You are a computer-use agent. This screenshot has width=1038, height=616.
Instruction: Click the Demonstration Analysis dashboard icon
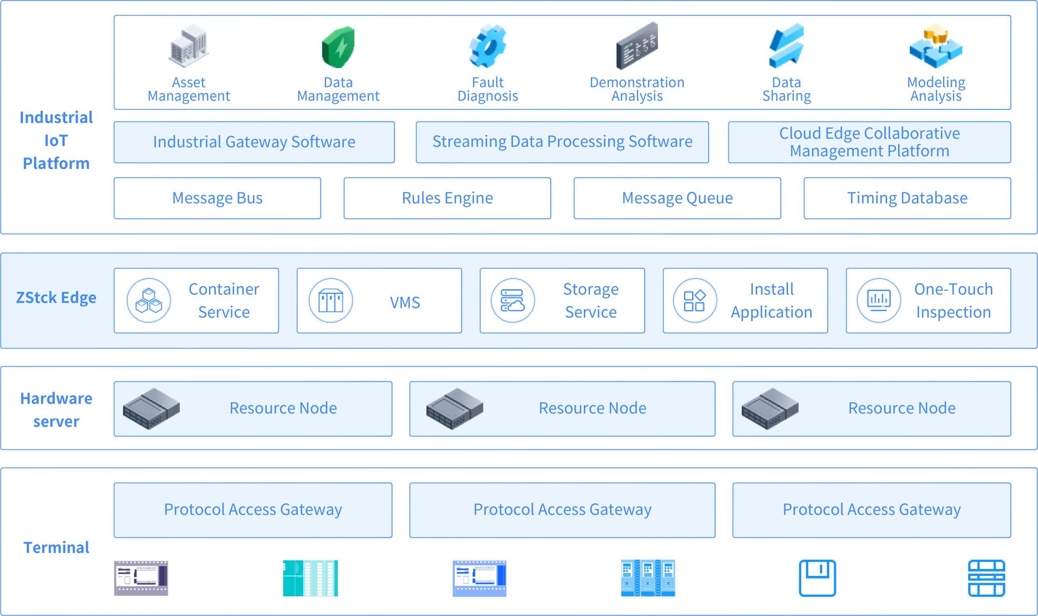tap(637, 46)
